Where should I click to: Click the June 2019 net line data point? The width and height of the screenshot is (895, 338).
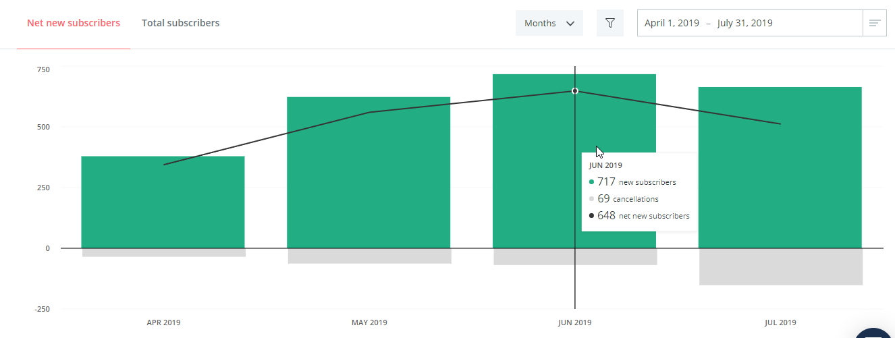point(575,91)
